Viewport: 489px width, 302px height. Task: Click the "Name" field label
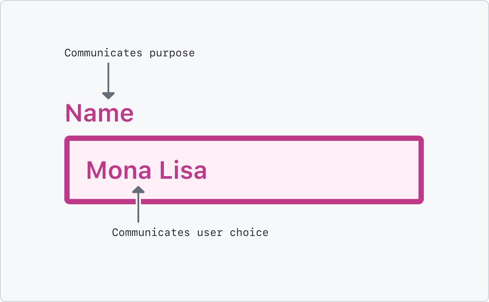pos(99,114)
